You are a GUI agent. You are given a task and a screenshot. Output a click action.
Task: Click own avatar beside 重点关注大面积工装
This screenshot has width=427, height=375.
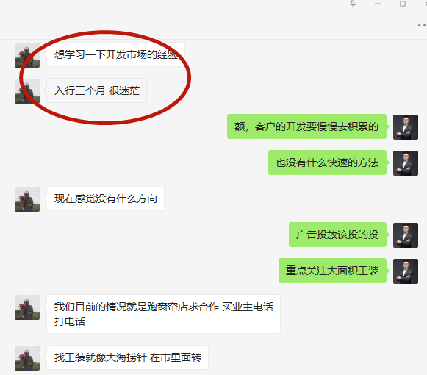(x=406, y=271)
